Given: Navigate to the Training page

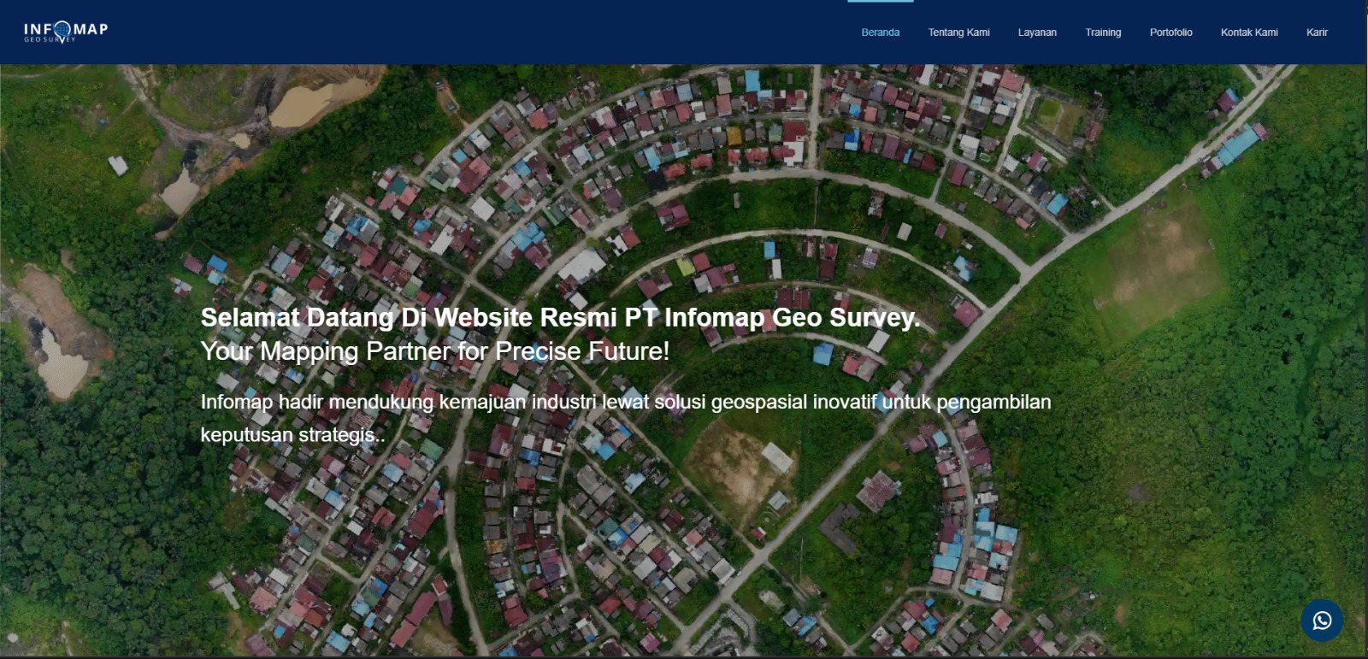Looking at the screenshot, I should (x=1103, y=32).
